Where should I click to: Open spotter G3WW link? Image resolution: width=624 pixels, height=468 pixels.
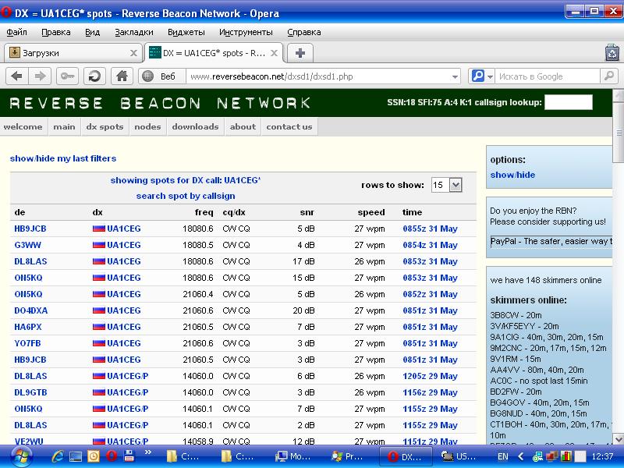pyautogui.click(x=28, y=245)
